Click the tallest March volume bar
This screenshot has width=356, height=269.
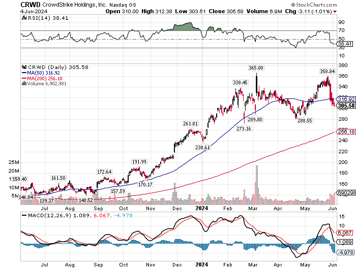tap(257, 185)
